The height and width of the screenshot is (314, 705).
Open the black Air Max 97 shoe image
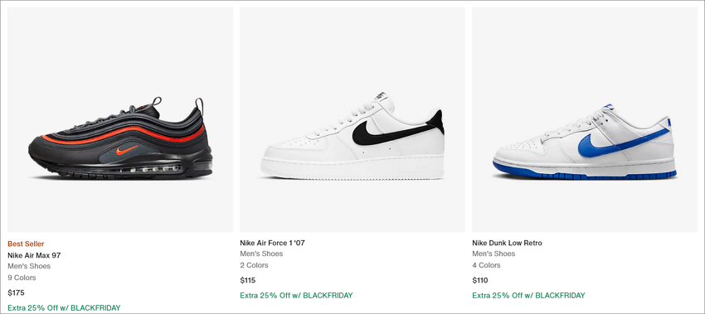[x=120, y=119]
